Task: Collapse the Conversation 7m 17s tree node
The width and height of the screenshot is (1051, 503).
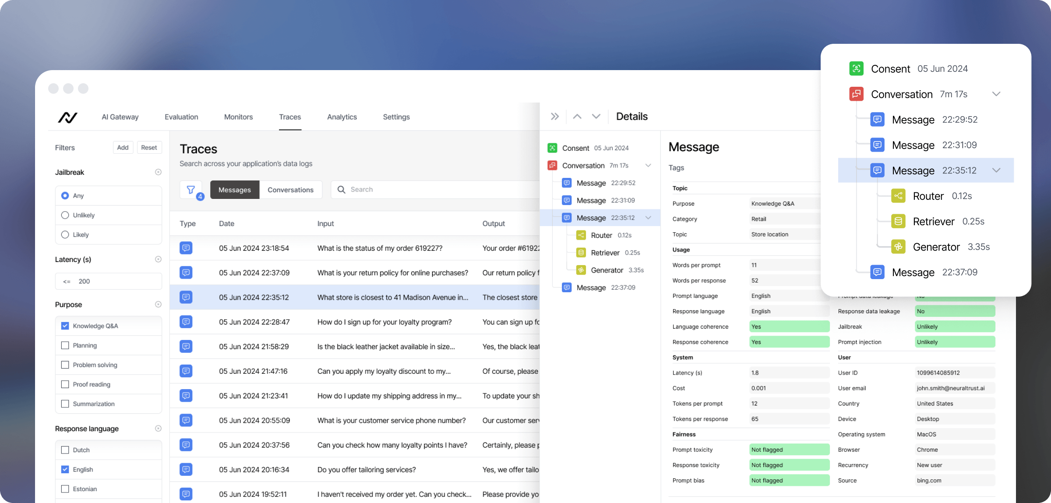Action: point(648,166)
